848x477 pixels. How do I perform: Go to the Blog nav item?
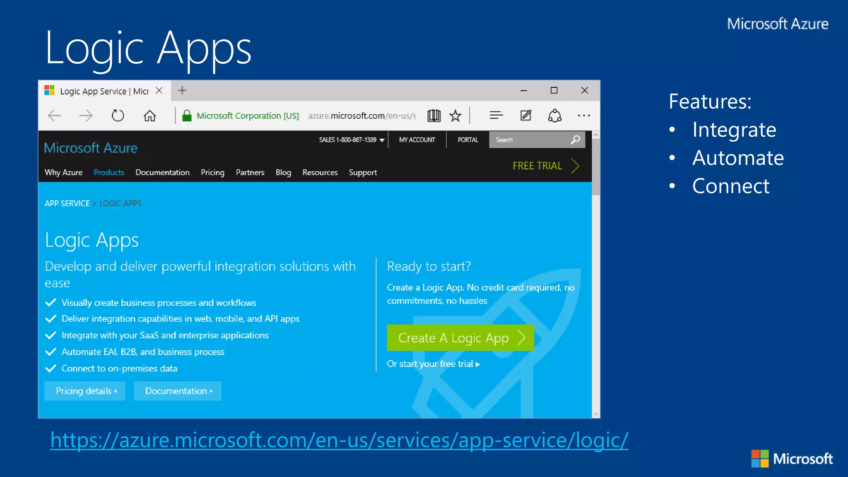[283, 172]
